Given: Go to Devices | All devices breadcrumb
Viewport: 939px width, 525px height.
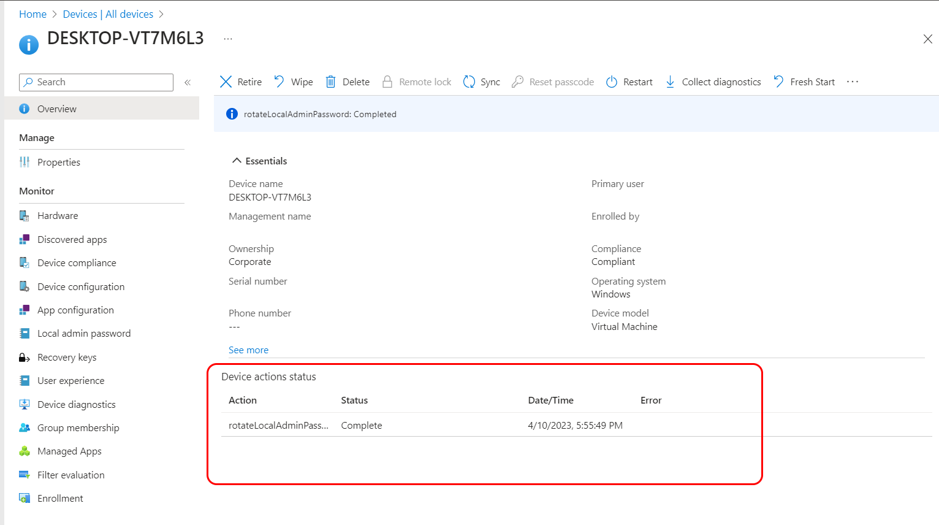Looking at the screenshot, I should click(108, 14).
